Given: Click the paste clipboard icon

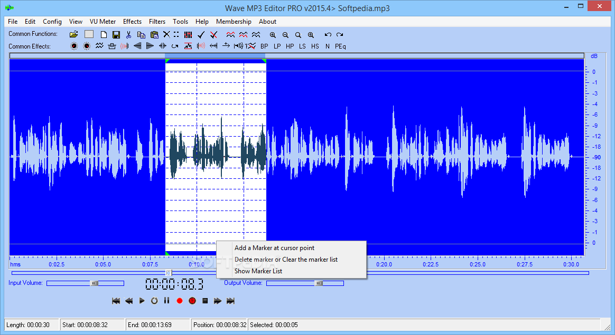Looking at the screenshot, I should coord(154,34).
